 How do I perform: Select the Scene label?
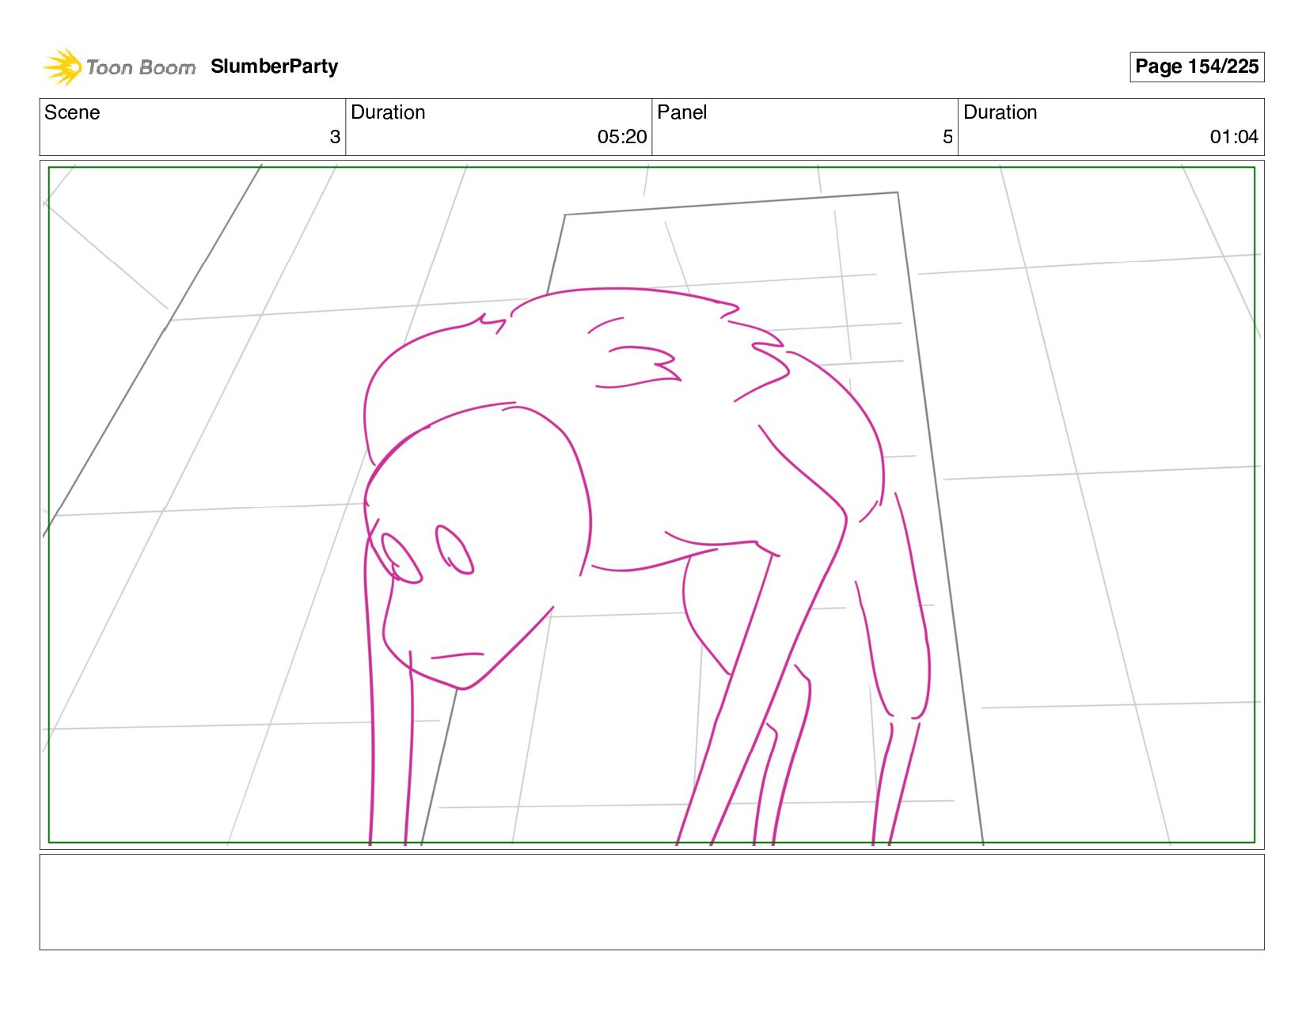(x=72, y=112)
